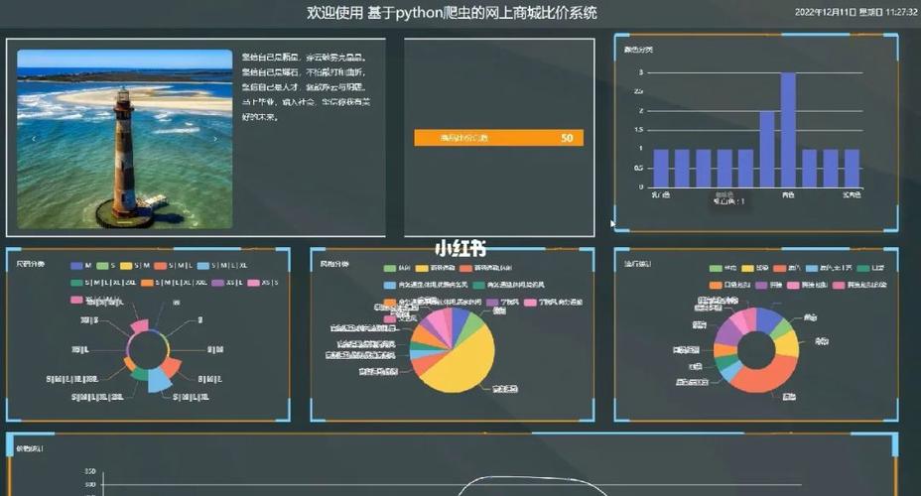The image size is (921, 496).
Task: Click the teal petal in the size rose chart
Action: [139, 374]
